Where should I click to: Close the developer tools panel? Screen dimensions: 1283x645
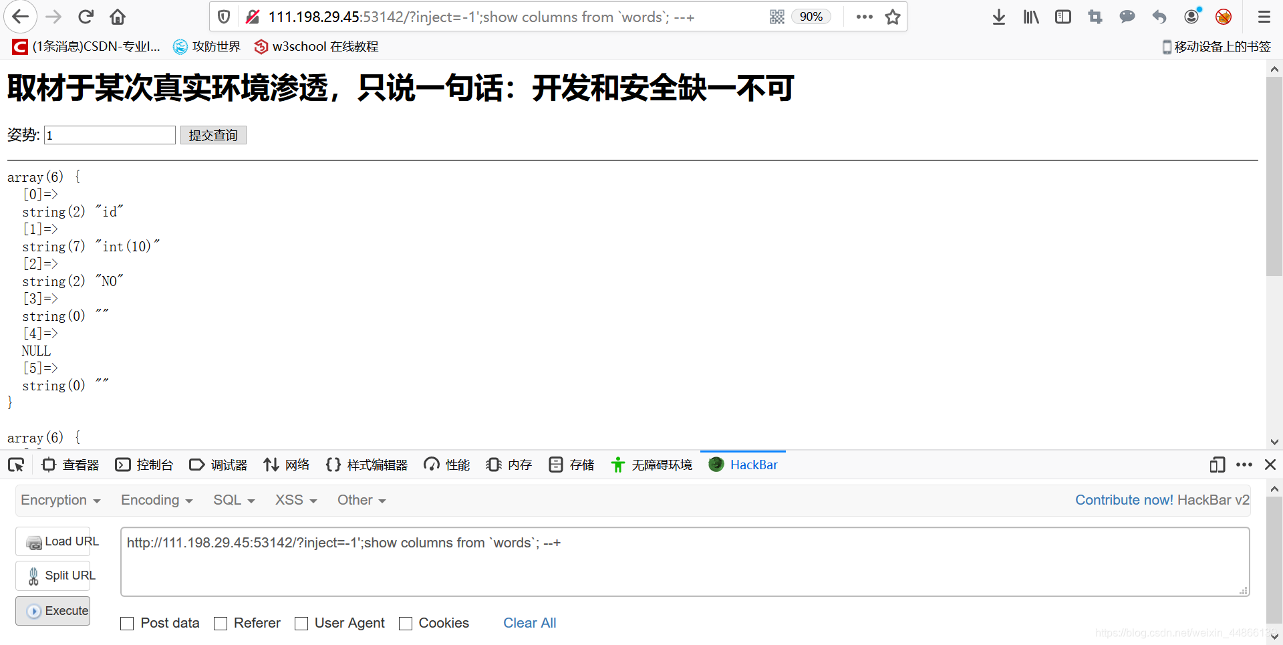click(1271, 465)
